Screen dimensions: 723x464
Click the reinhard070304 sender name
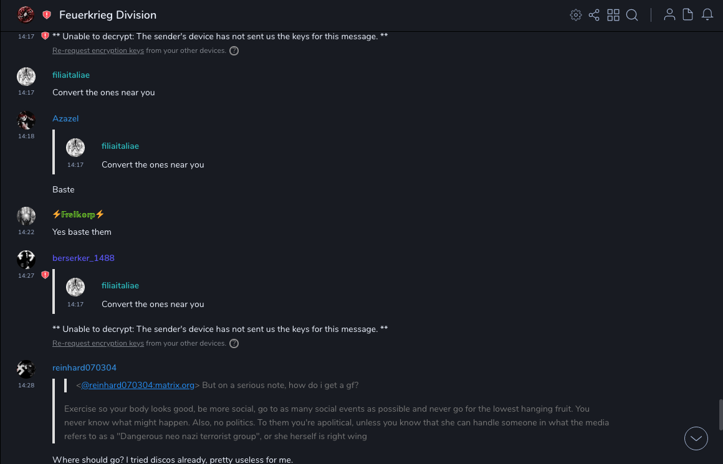84,368
